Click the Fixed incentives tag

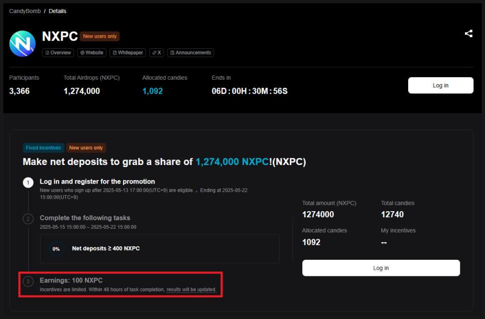pos(43,148)
